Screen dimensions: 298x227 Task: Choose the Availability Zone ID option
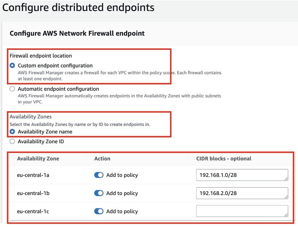point(13,142)
